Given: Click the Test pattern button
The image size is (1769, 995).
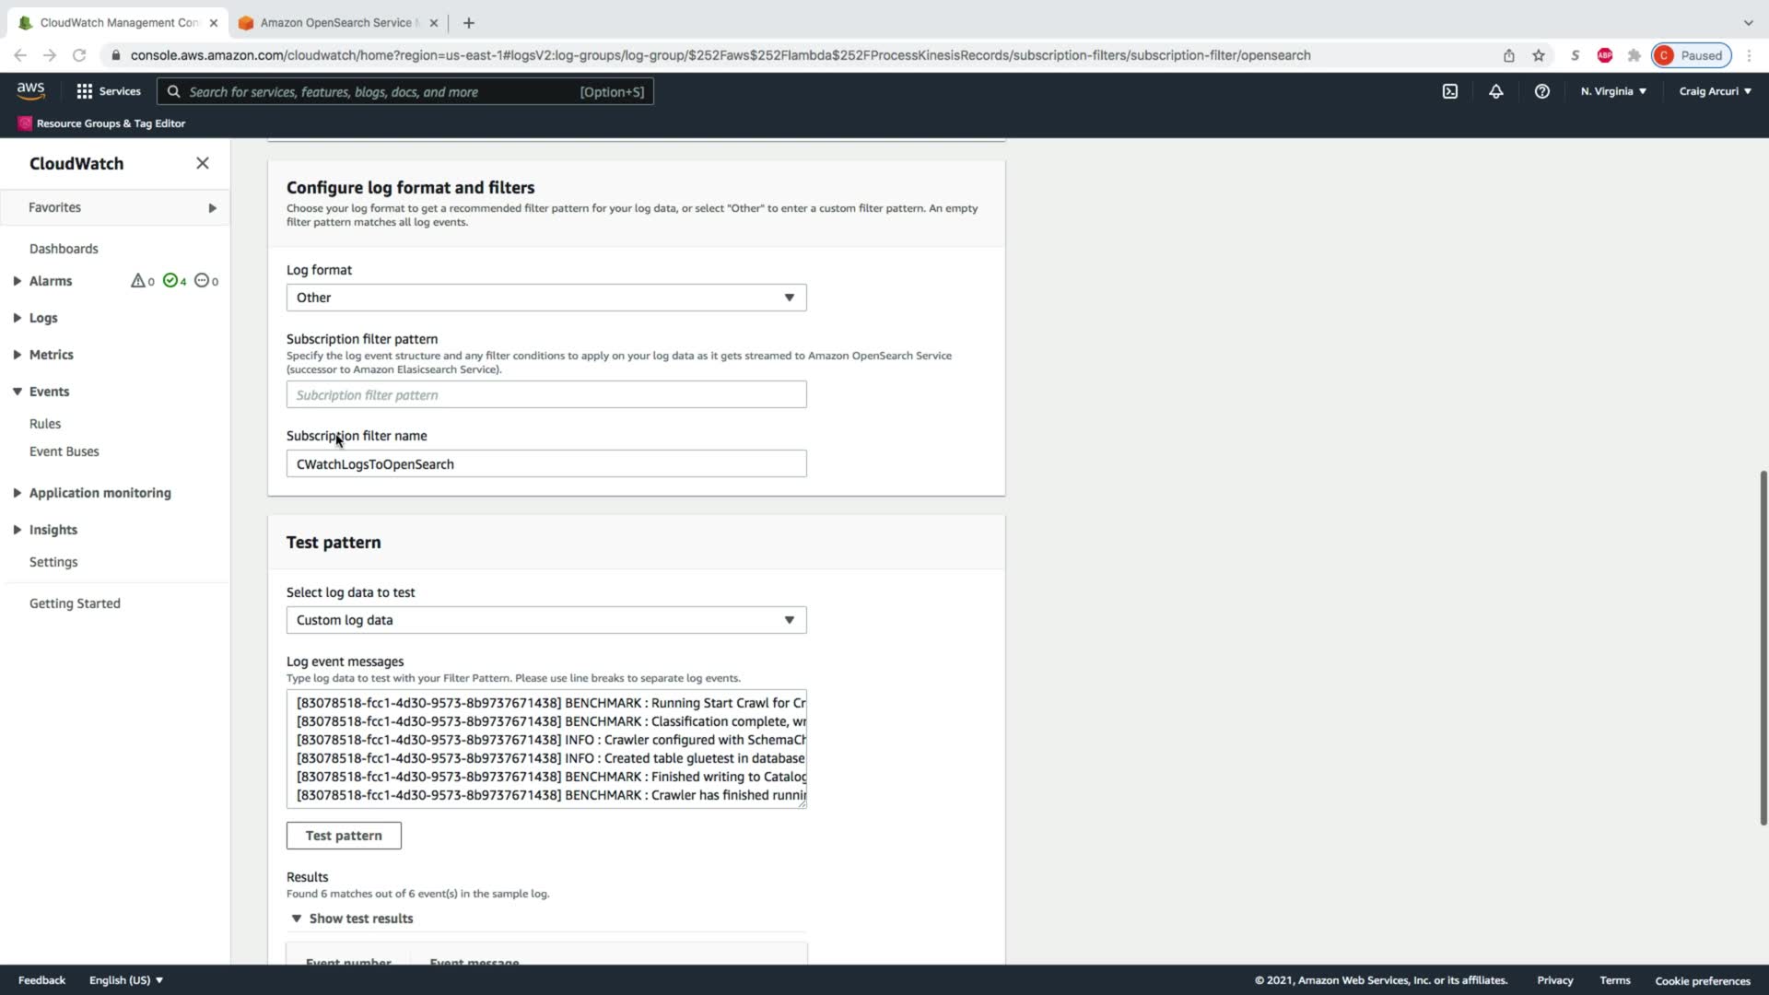Looking at the screenshot, I should [343, 836].
